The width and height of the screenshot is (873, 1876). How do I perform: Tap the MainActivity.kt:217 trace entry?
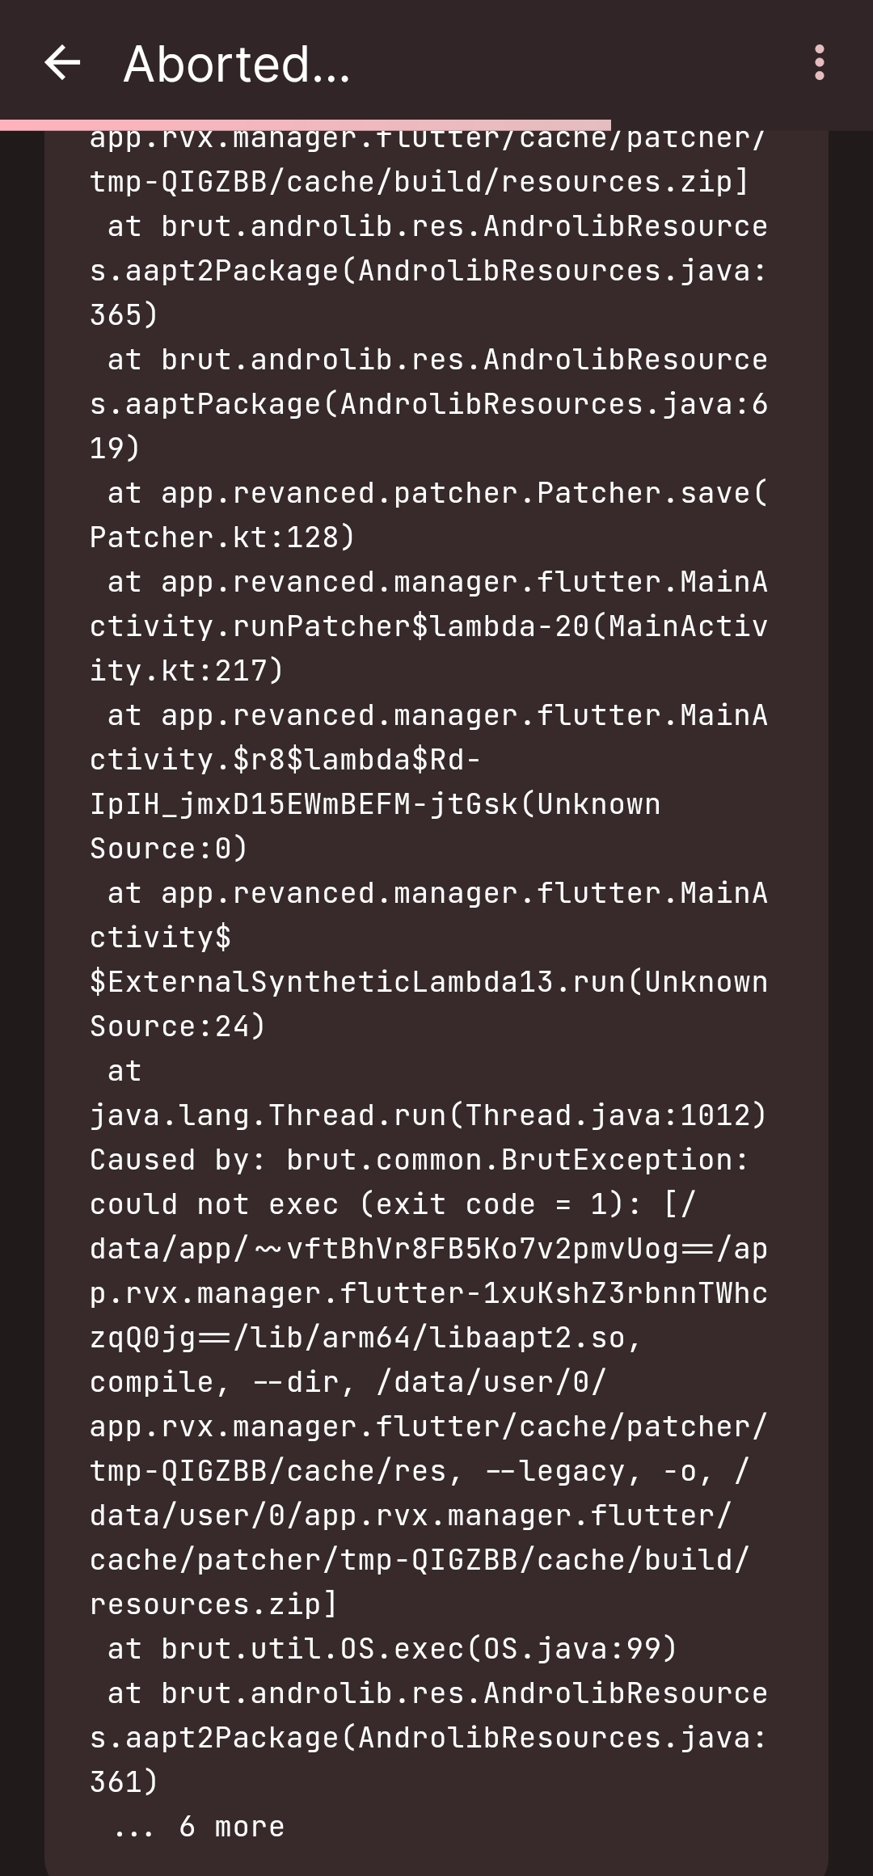pos(186,669)
